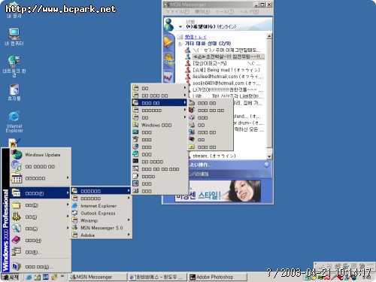
Task: Open the bell alerts tab in MSN Messenger
Action: (x=168, y=41)
